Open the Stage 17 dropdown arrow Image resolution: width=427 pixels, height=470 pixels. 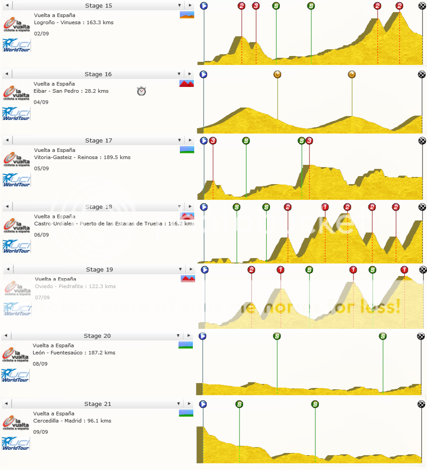click(x=179, y=140)
